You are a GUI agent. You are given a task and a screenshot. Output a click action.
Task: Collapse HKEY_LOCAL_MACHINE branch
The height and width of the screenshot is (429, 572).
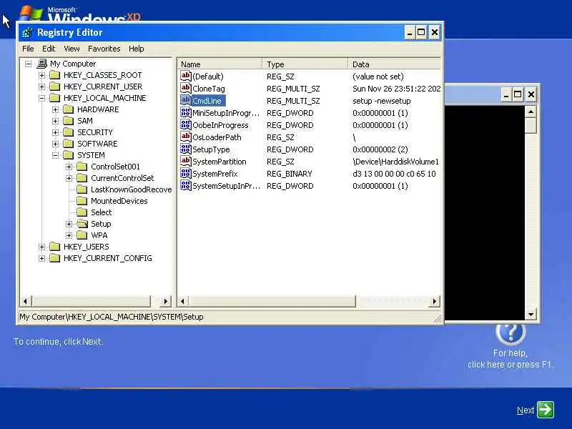click(x=41, y=98)
